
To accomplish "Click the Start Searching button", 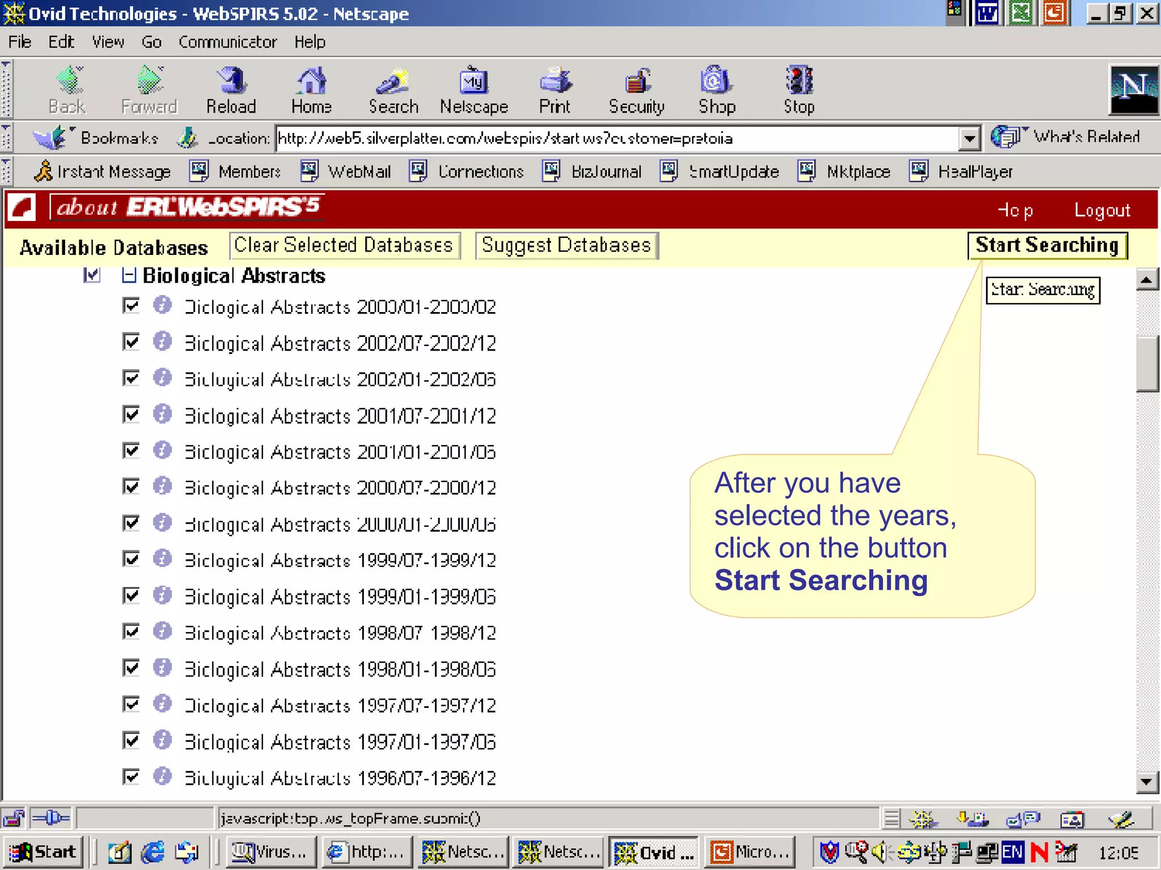I will point(1048,245).
